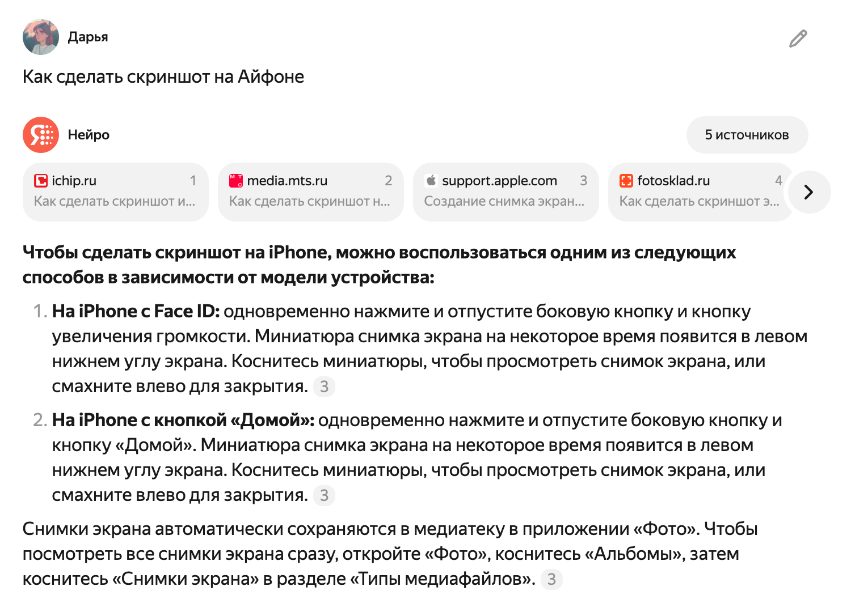Screen dimensions: 851x612
Task: Click the Нейро logo icon
Action: point(41,135)
